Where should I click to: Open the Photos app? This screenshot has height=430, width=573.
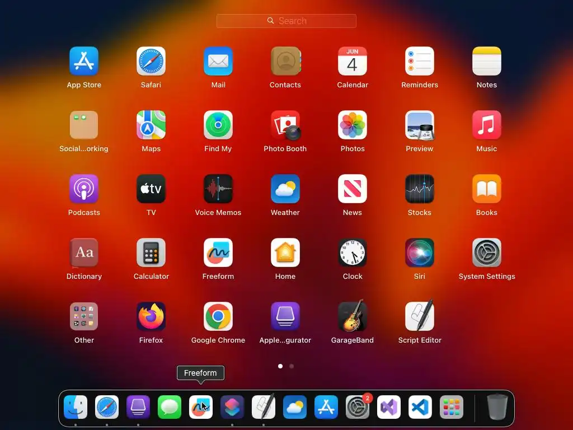pyautogui.click(x=353, y=125)
